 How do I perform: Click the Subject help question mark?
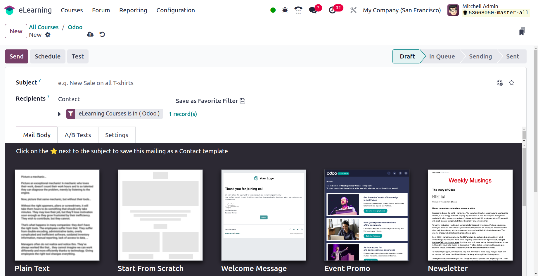(x=40, y=80)
